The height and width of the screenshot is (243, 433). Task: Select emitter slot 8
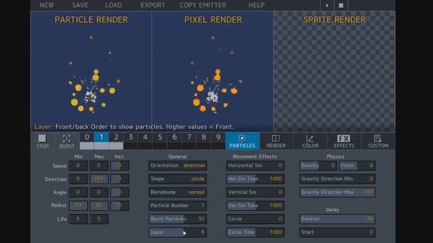pos(204,137)
